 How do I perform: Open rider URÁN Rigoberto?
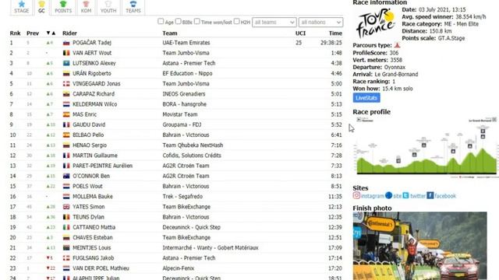92,73
